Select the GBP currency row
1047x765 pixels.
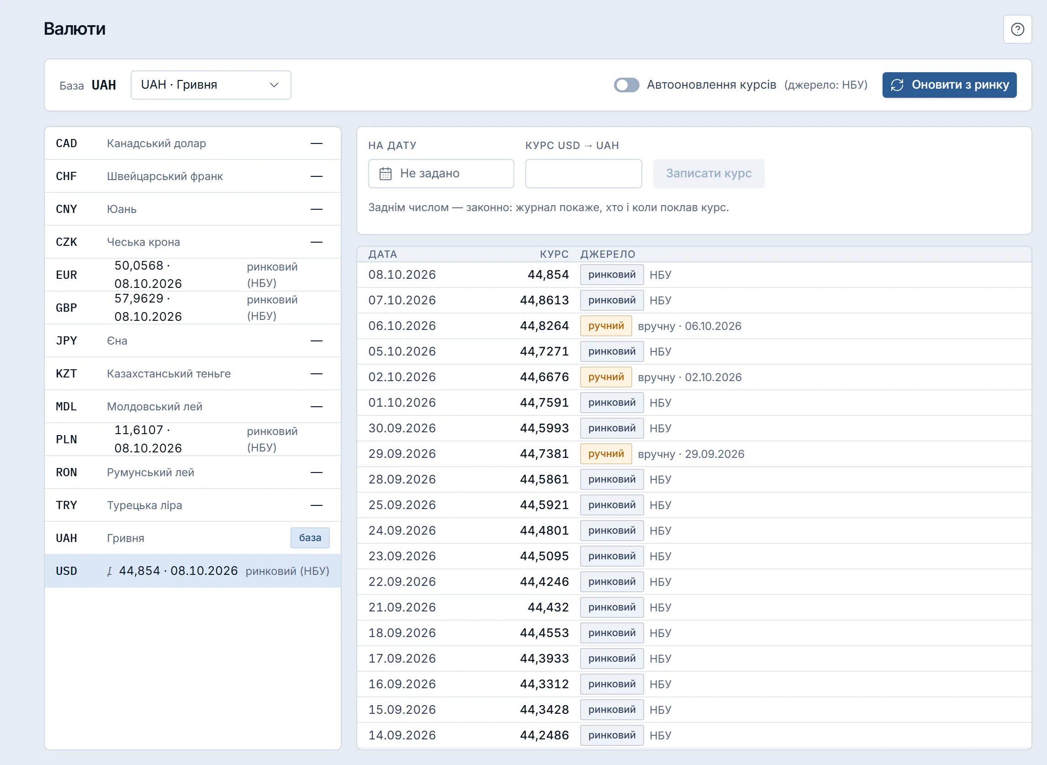[x=193, y=308]
